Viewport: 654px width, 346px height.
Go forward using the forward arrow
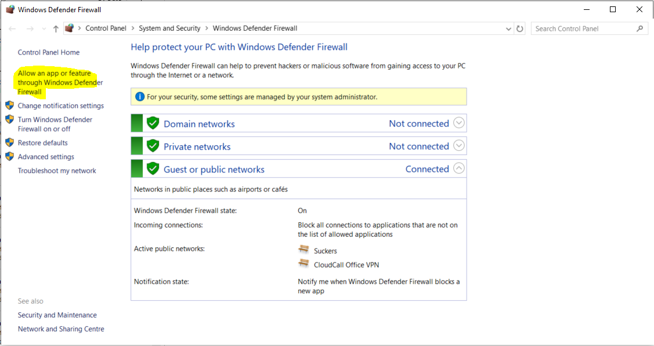30,28
